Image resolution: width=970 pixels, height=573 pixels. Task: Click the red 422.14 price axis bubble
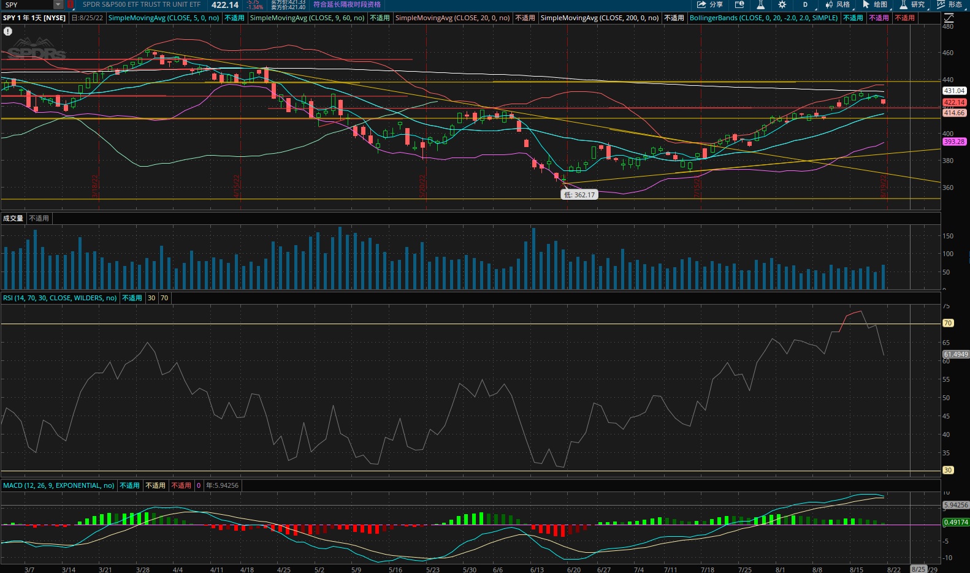tap(954, 102)
